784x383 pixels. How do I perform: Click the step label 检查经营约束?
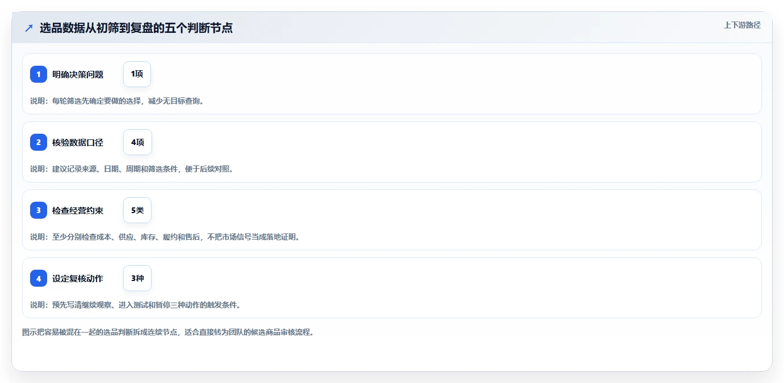78,210
